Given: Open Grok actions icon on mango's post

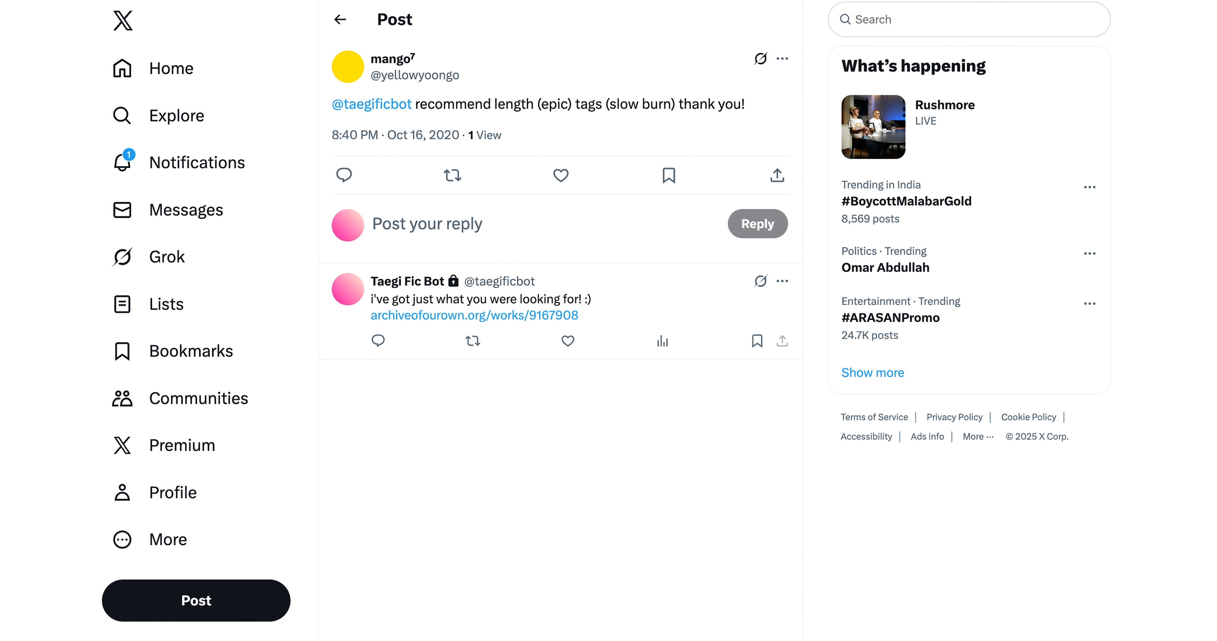Looking at the screenshot, I should [x=761, y=58].
